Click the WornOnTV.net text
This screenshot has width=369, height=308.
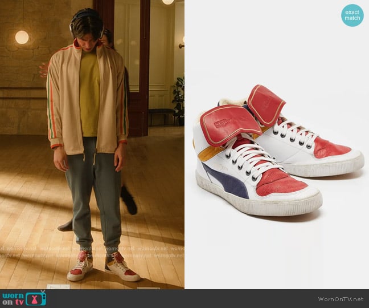pyautogui.click(x=341, y=299)
